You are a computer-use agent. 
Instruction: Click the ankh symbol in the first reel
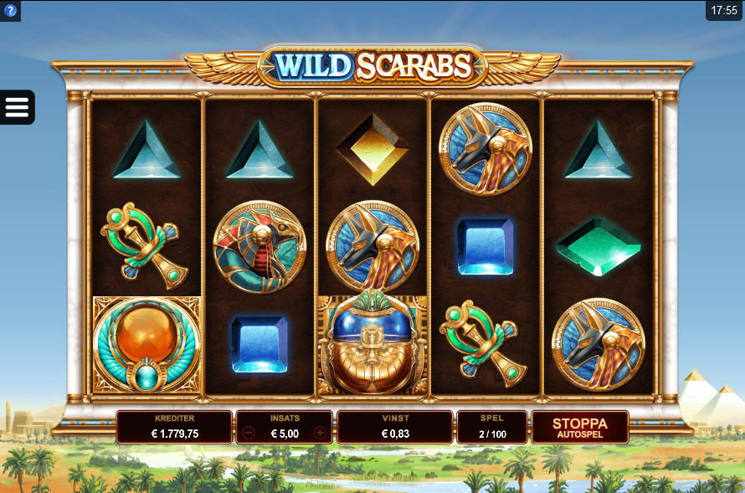point(145,246)
